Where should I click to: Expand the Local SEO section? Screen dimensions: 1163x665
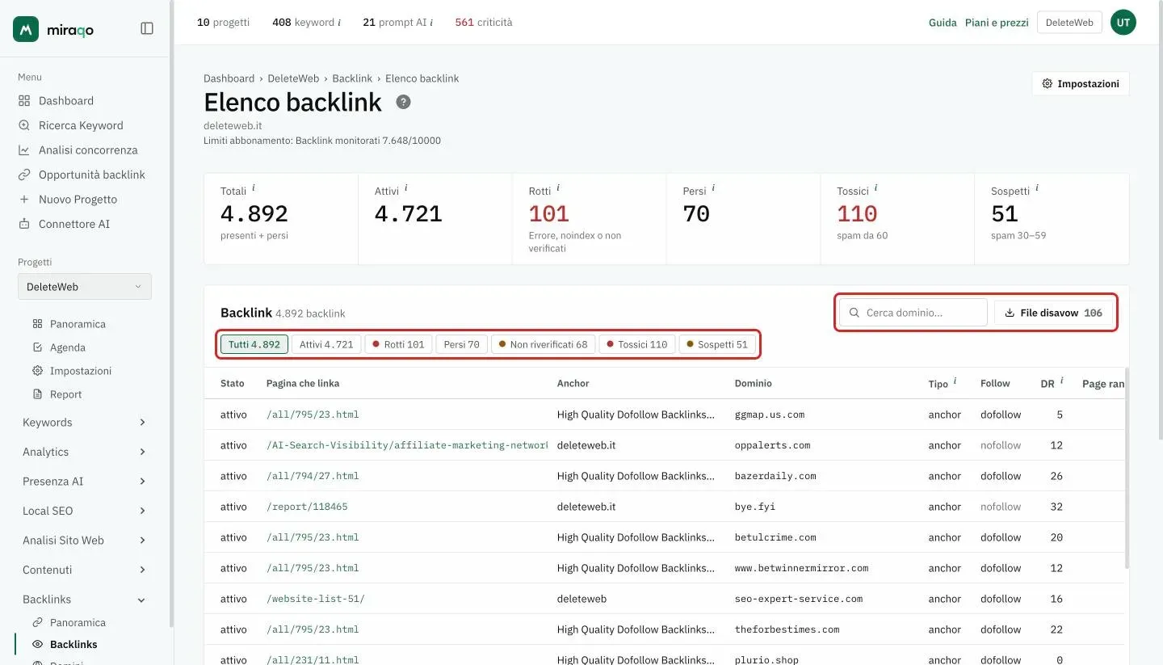pyautogui.click(x=84, y=511)
